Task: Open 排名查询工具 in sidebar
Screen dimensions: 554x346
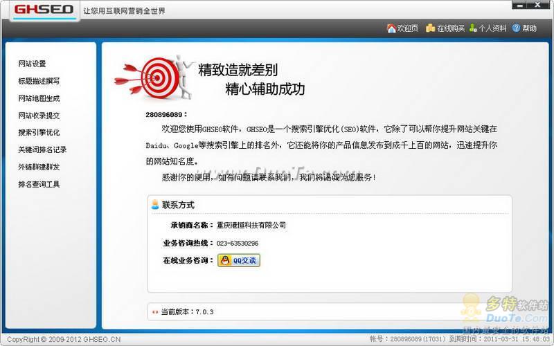Action: (39, 184)
